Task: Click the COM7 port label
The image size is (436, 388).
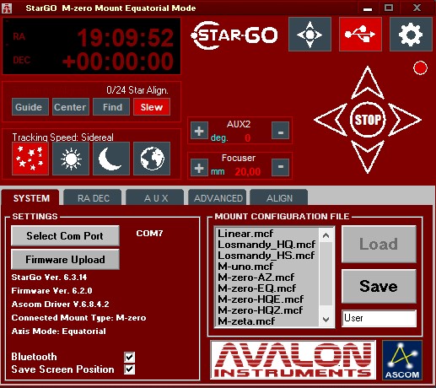Action: click(149, 234)
